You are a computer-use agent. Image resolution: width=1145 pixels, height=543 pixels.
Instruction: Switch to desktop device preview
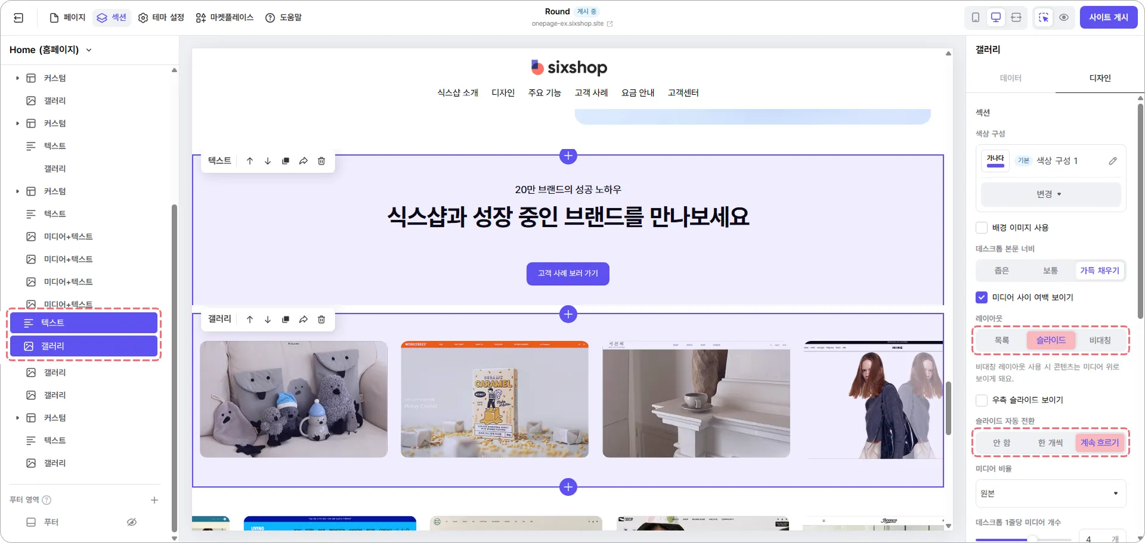click(996, 18)
